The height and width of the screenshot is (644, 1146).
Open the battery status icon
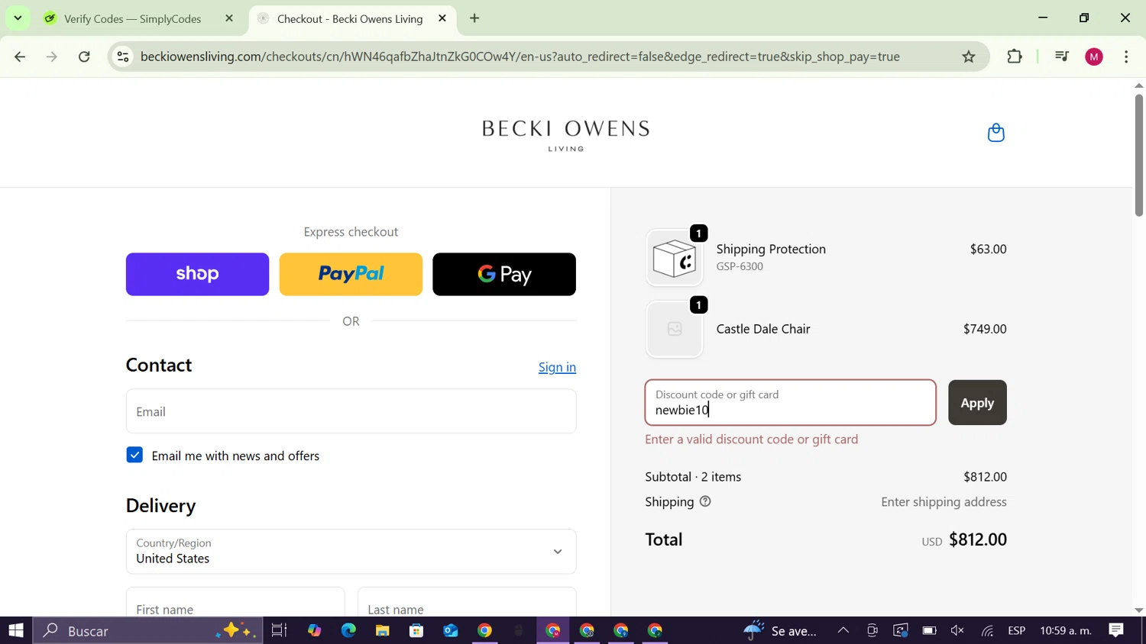[x=929, y=630]
